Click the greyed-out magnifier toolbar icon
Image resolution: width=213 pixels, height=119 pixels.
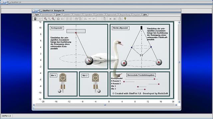pos(49,19)
